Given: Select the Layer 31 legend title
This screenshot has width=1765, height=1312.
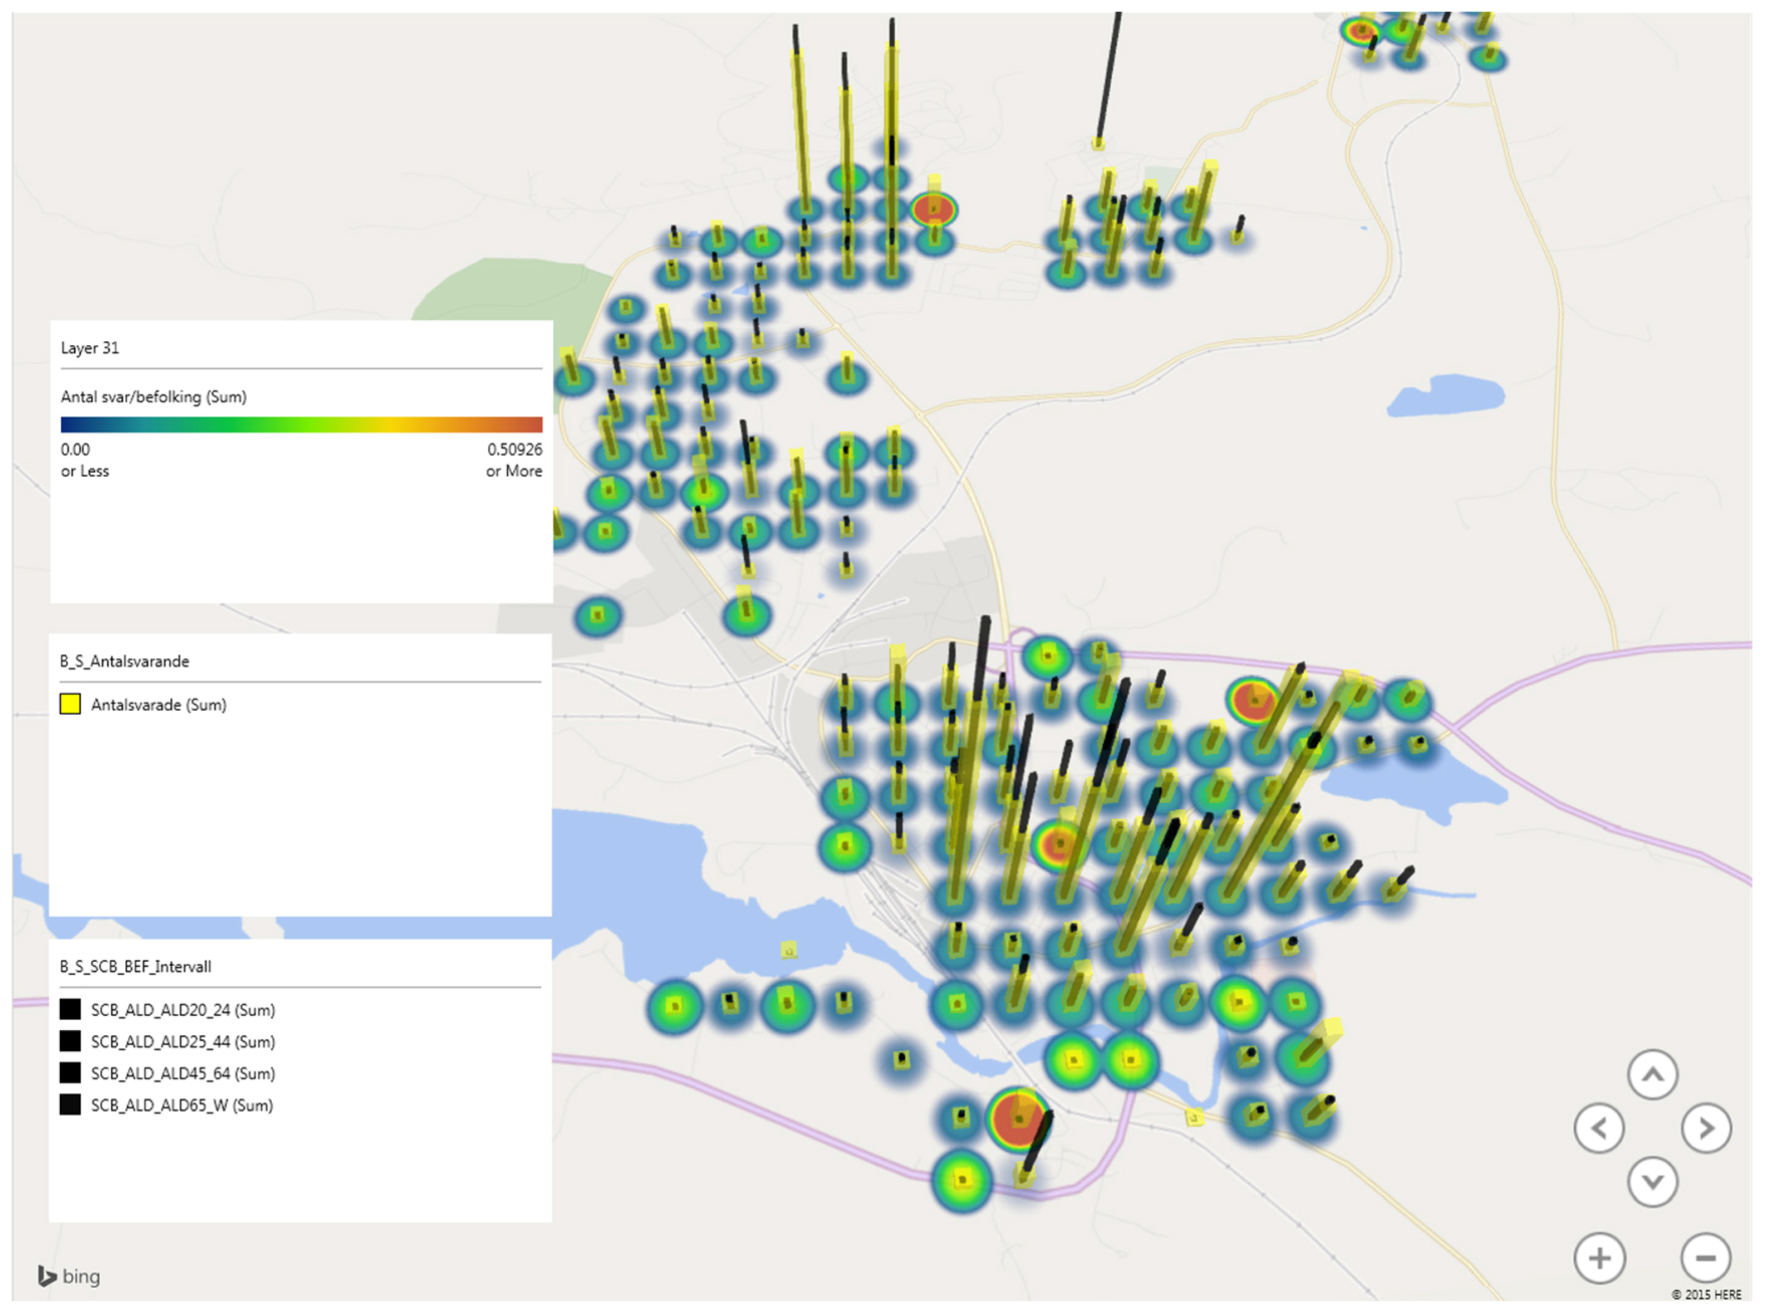Looking at the screenshot, I should (90, 348).
